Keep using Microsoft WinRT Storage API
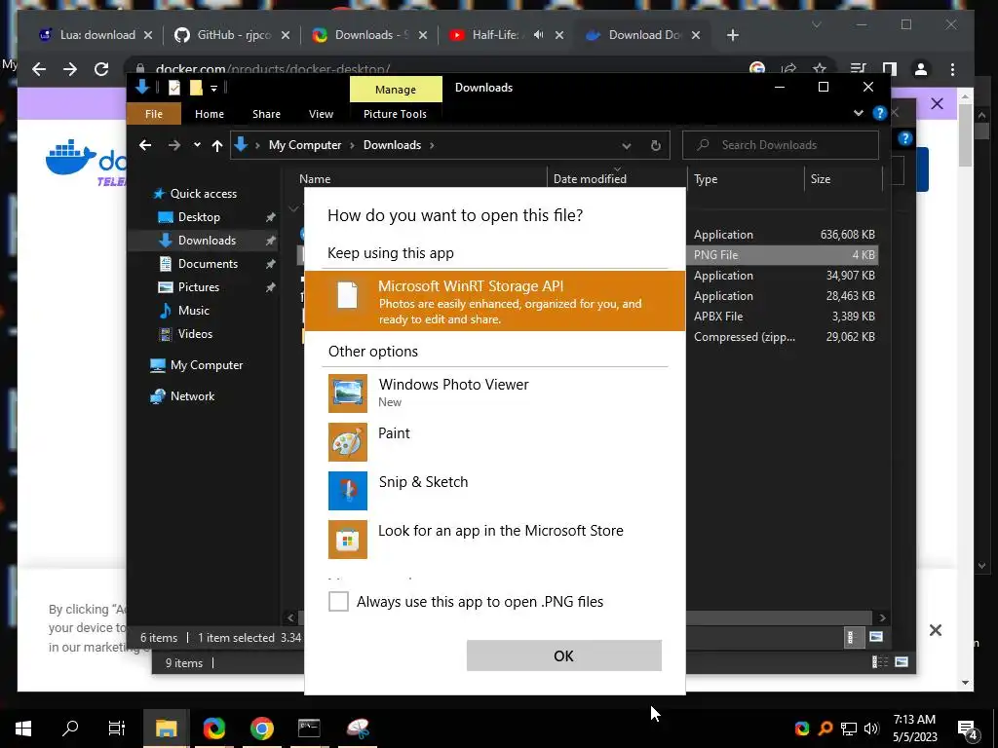This screenshot has width=998, height=748. pos(494,300)
